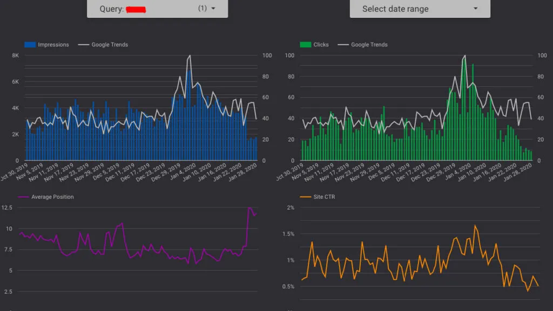Open the Select date range dropdown
The image size is (553, 311).
pyautogui.click(x=420, y=9)
